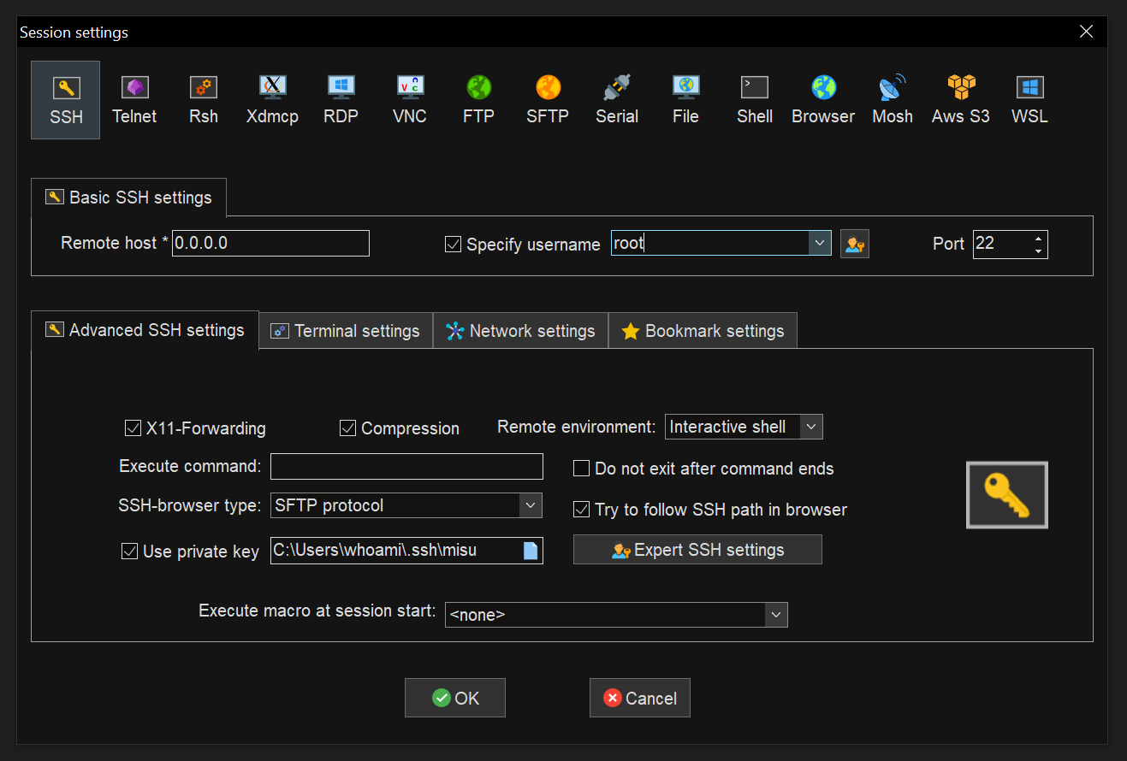Image resolution: width=1127 pixels, height=761 pixels.
Task: Expand Execute macro at session start list
Action: [x=775, y=615]
